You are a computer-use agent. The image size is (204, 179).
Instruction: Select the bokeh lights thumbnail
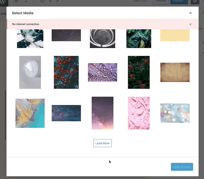[x=175, y=113]
